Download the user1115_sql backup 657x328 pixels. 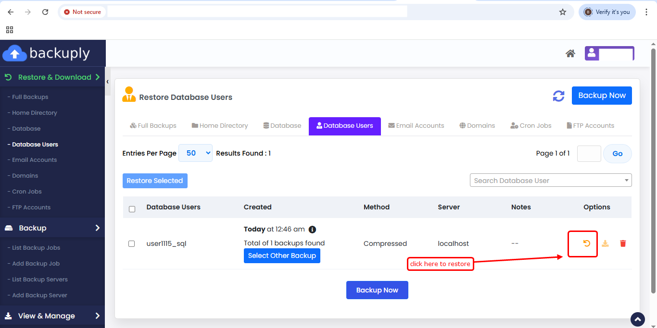point(605,243)
